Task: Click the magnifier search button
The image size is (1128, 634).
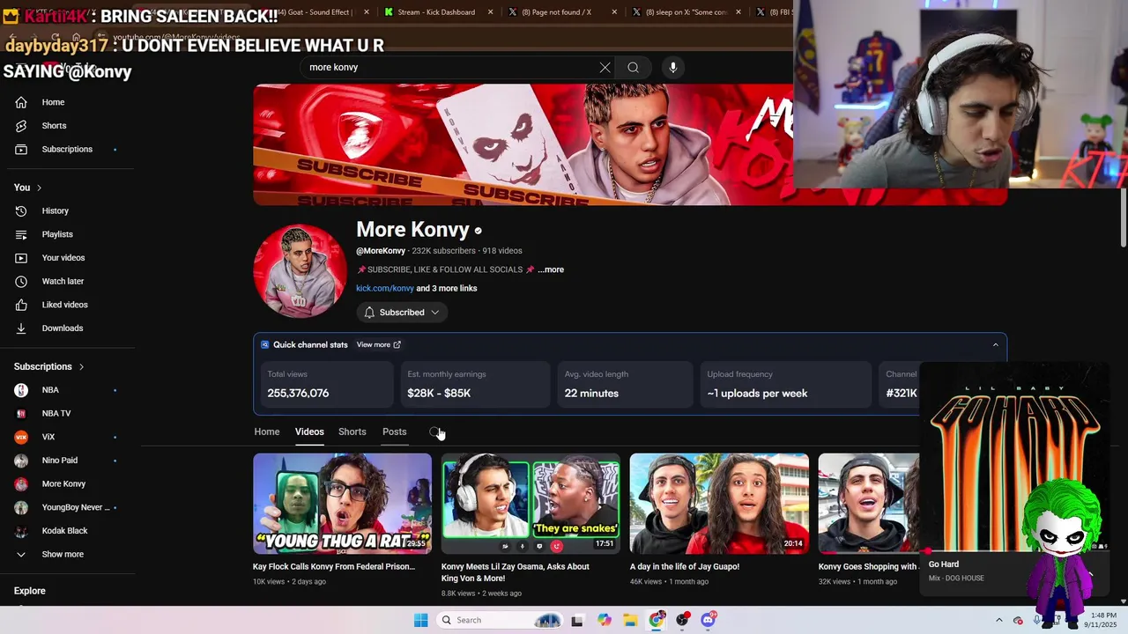Action: tap(633, 68)
